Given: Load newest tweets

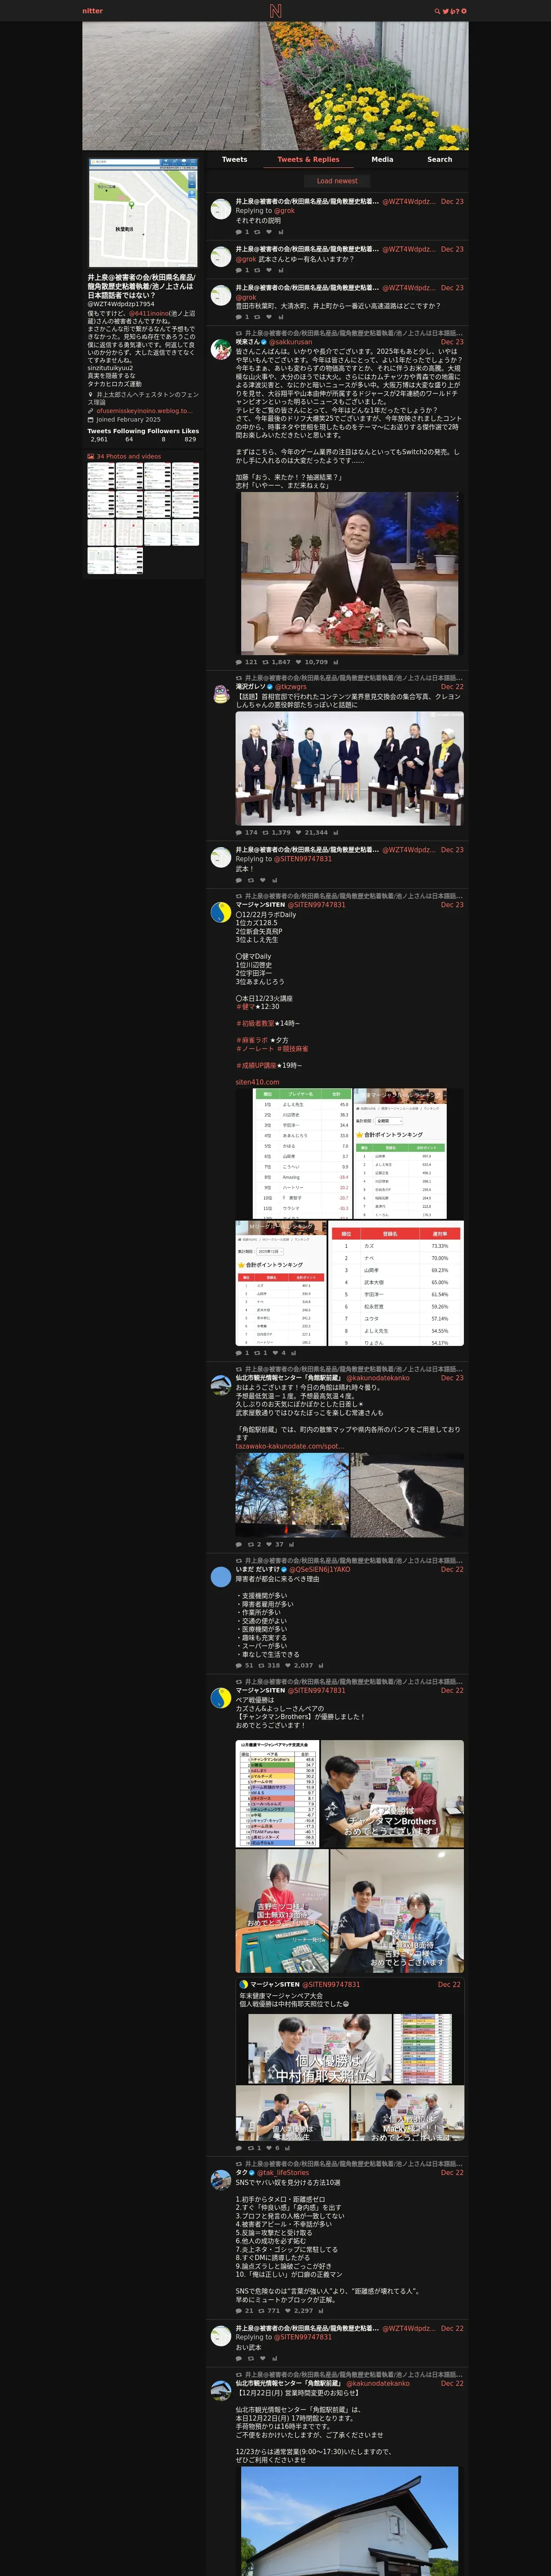Looking at the screenshot, I should tap(337, 181).
